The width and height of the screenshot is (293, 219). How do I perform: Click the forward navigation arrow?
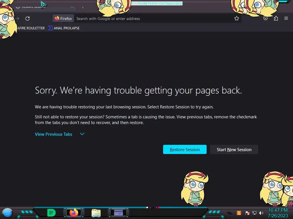tap(17, 19)
